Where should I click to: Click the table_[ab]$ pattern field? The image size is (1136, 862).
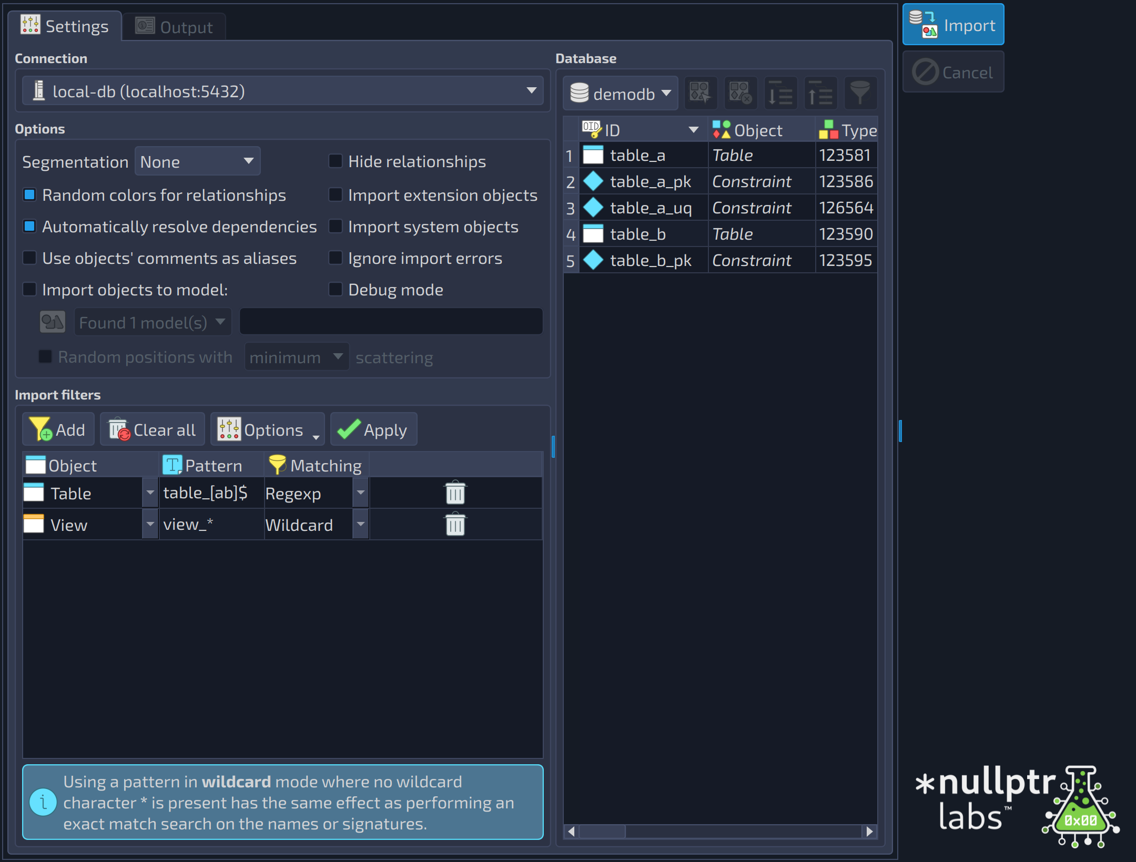pos(211,492)
